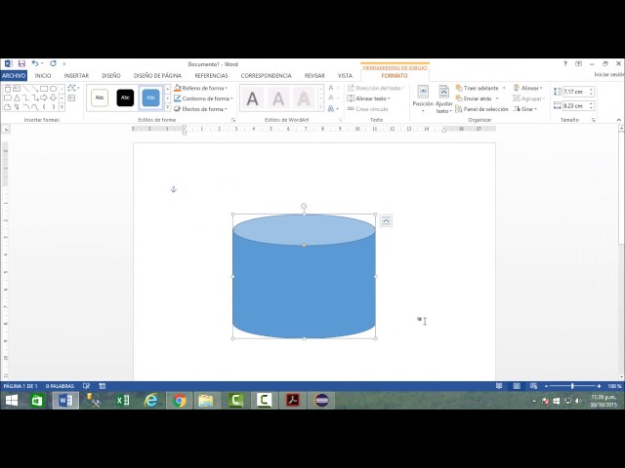Image resolution: width=625 pixels, height=468 pixels.
Task: Select the black shape style preset
Action: (x=125, y=97)
